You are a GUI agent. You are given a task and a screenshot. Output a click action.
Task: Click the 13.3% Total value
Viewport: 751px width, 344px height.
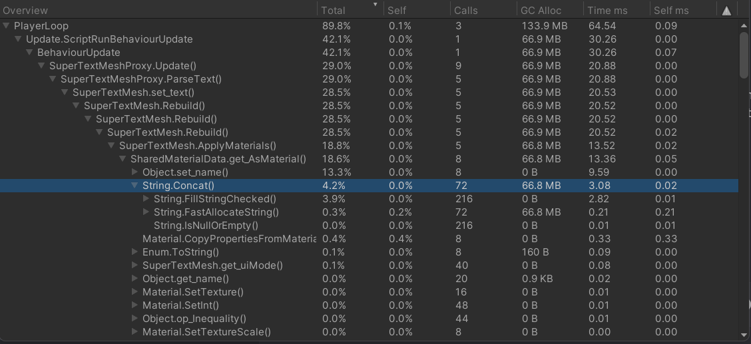[336, 172]
